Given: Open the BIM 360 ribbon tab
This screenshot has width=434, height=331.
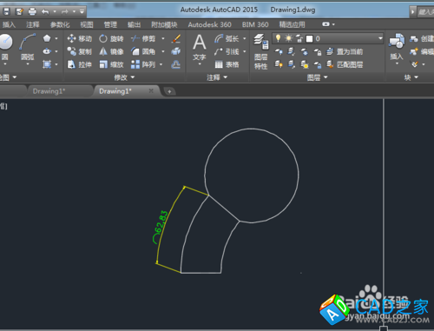Looking at the screenshot, I should 255,24.
